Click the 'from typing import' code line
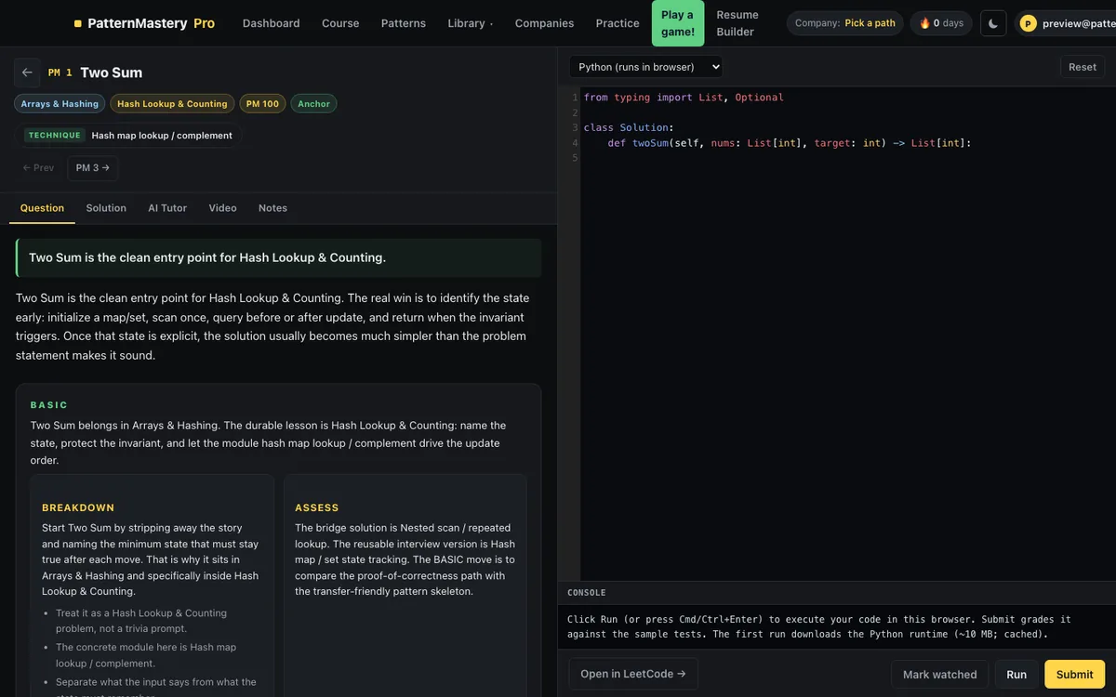 (x=684, y=98)
